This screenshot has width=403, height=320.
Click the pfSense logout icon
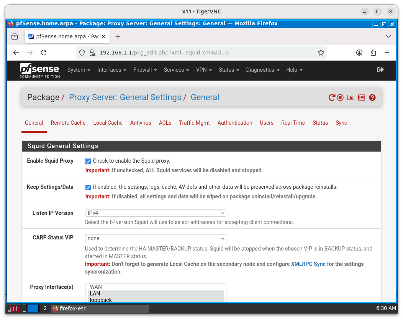click(x=380, y=69)
